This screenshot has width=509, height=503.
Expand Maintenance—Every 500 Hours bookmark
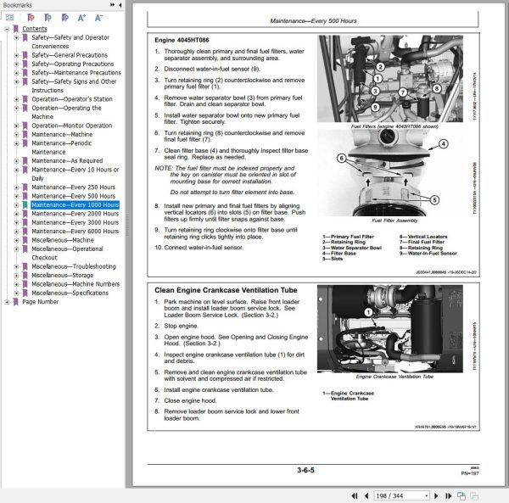click(16, 196)
